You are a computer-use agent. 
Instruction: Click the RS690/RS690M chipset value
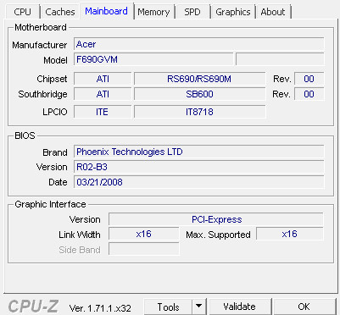click(x=199, y=79)
